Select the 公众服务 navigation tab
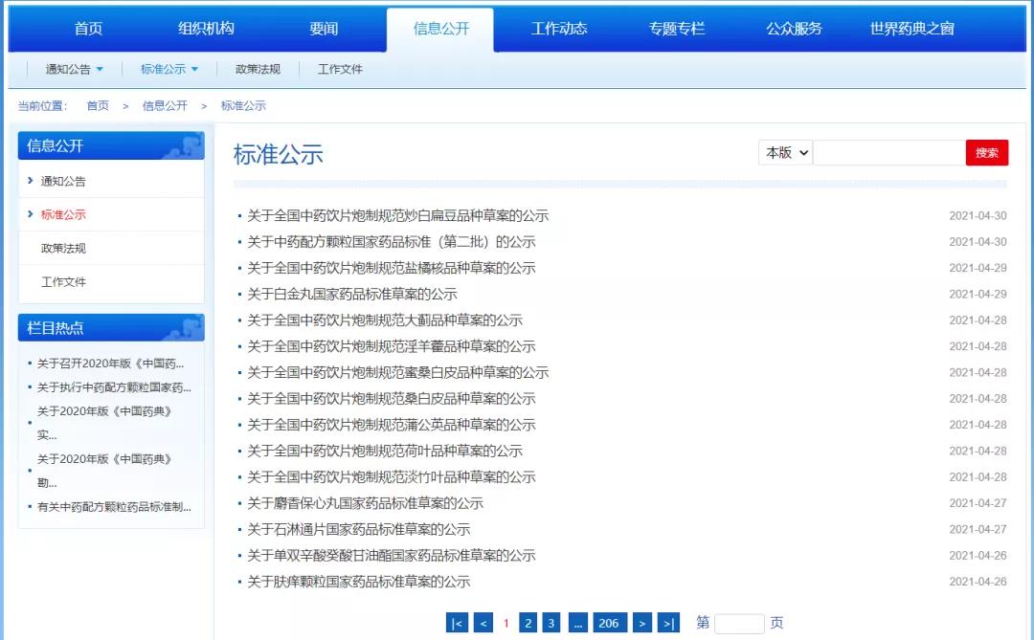Viewport: 1034px width, 640px height. point(794,29)
